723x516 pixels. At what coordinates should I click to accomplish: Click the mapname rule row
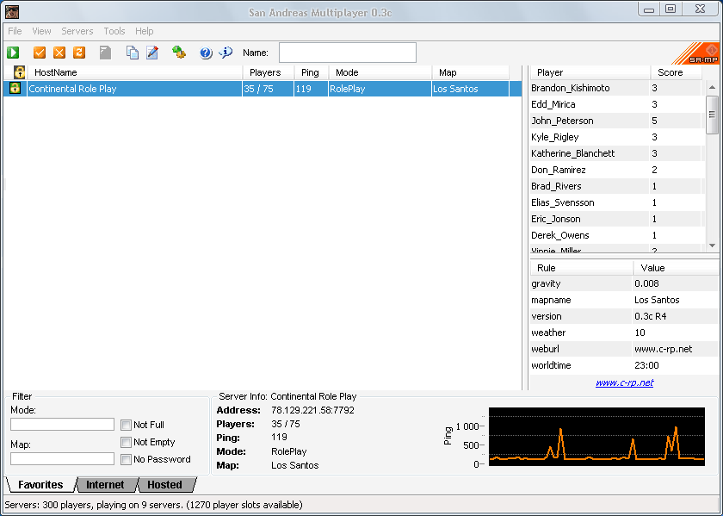[x=624, y=300]
